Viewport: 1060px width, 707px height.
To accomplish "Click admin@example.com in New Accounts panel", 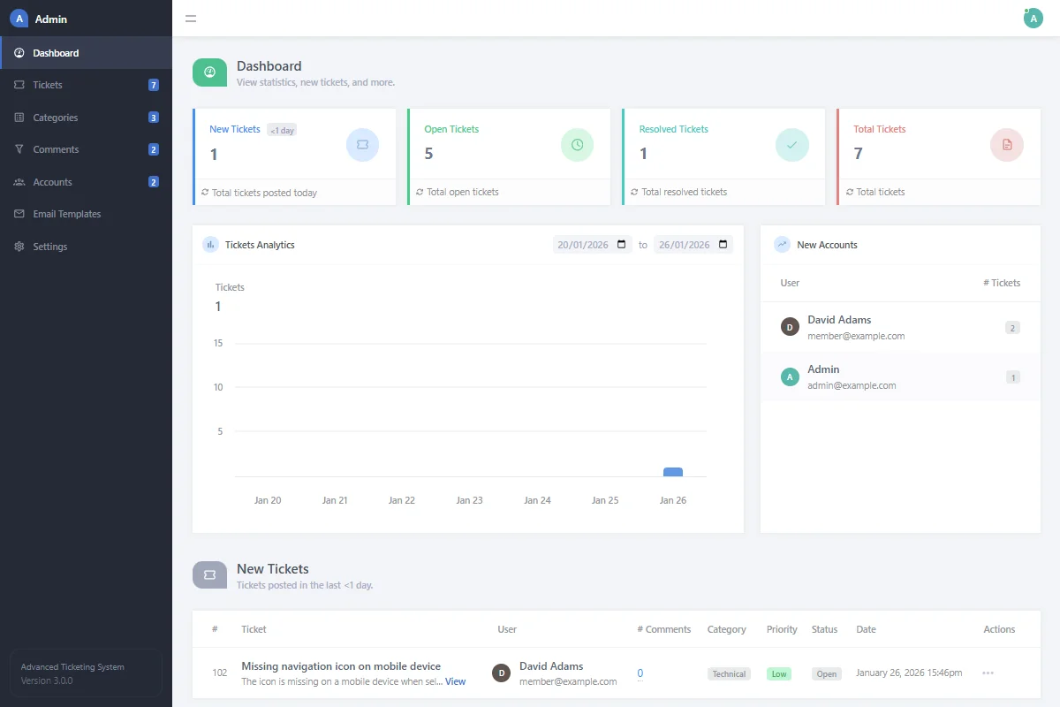I will pyautogui.click(x=852, y=385).
